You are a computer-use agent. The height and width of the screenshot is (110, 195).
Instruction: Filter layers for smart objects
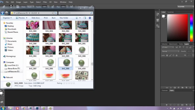point(190,47)
